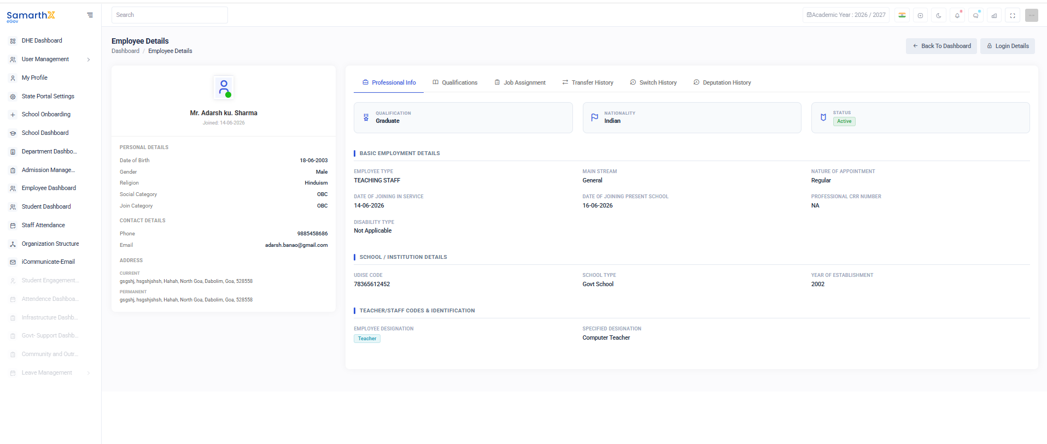Click the plus-in-square quick add icon
The image size is (1047, 444).
(x=920, y=15)
